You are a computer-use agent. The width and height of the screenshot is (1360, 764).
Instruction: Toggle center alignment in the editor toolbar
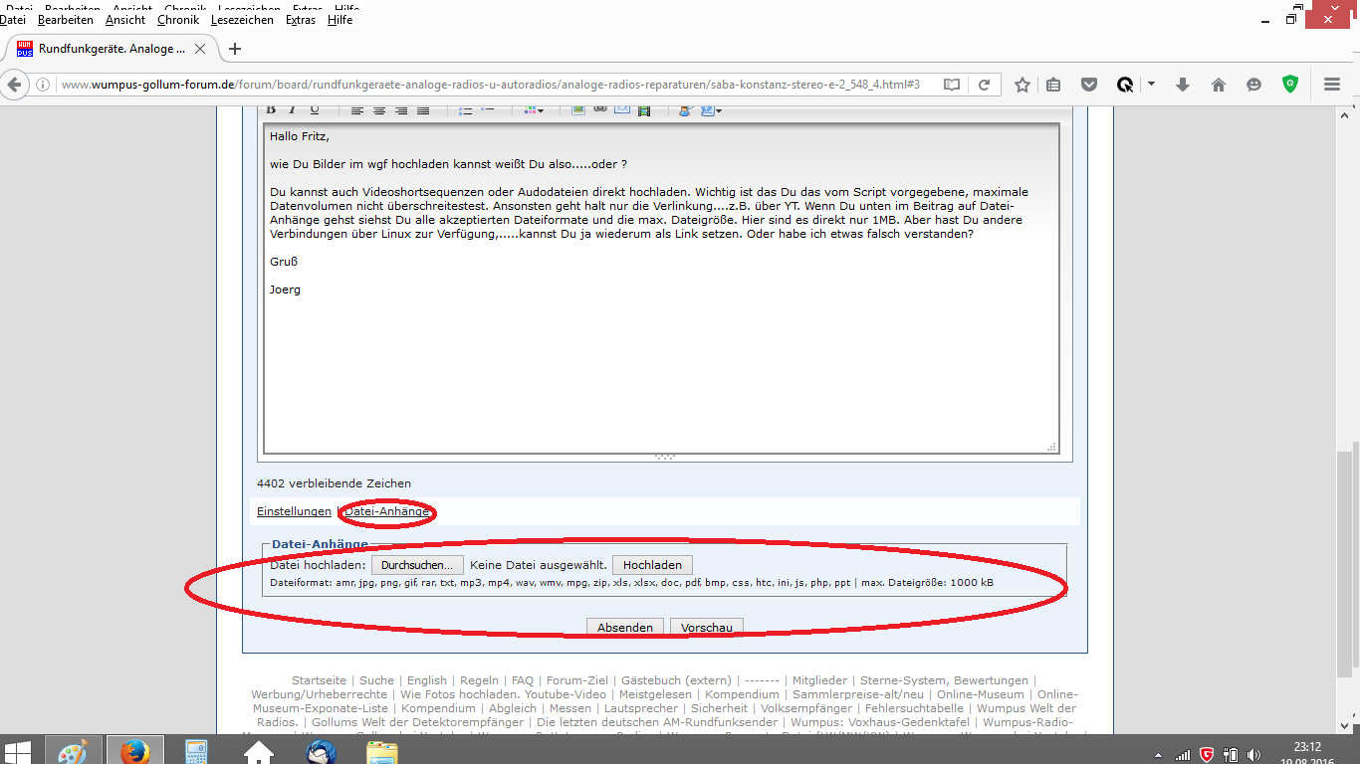click(379, 109)
